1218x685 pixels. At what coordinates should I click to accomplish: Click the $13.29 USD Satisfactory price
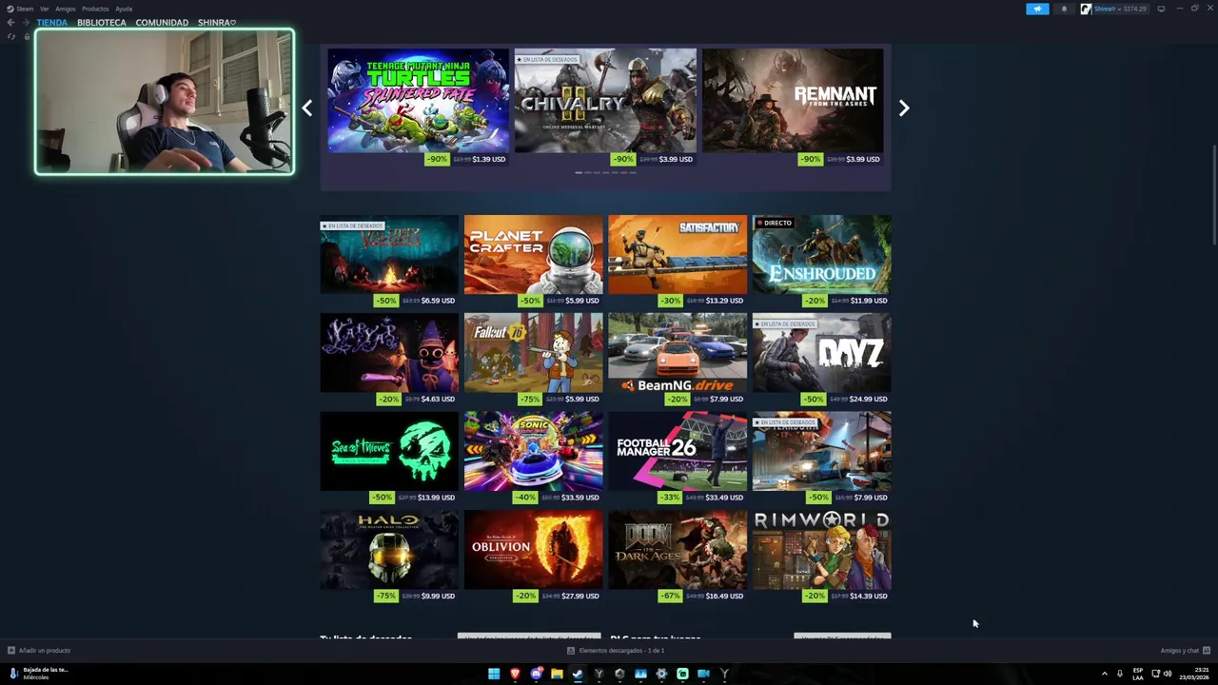725,301
